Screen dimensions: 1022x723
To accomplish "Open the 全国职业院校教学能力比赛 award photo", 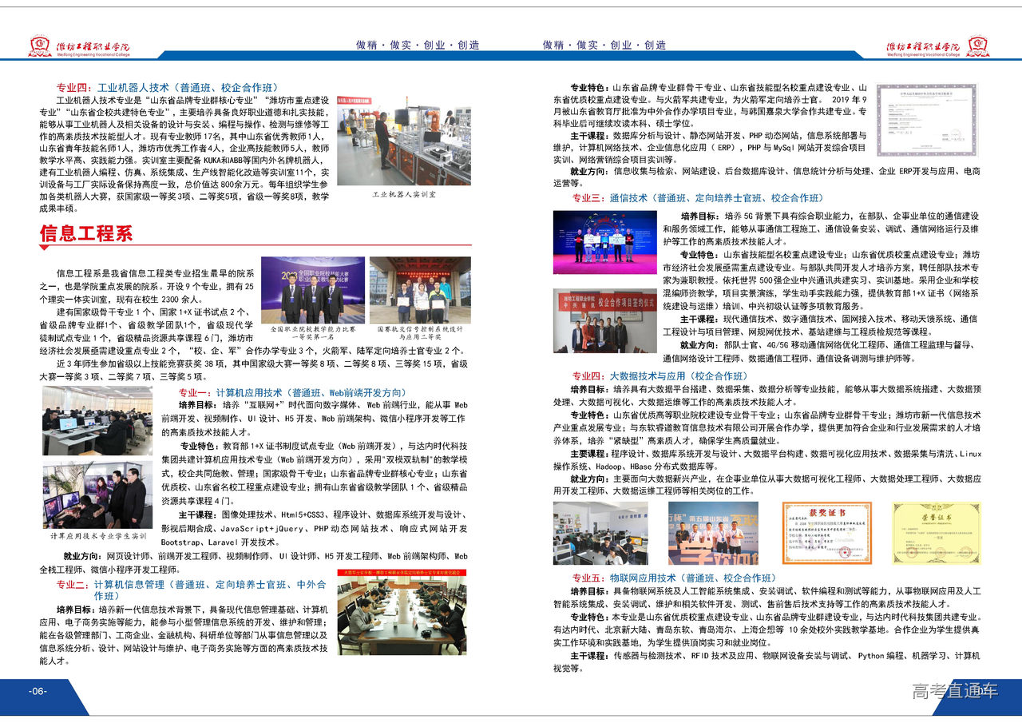I will tap(312, 289).
